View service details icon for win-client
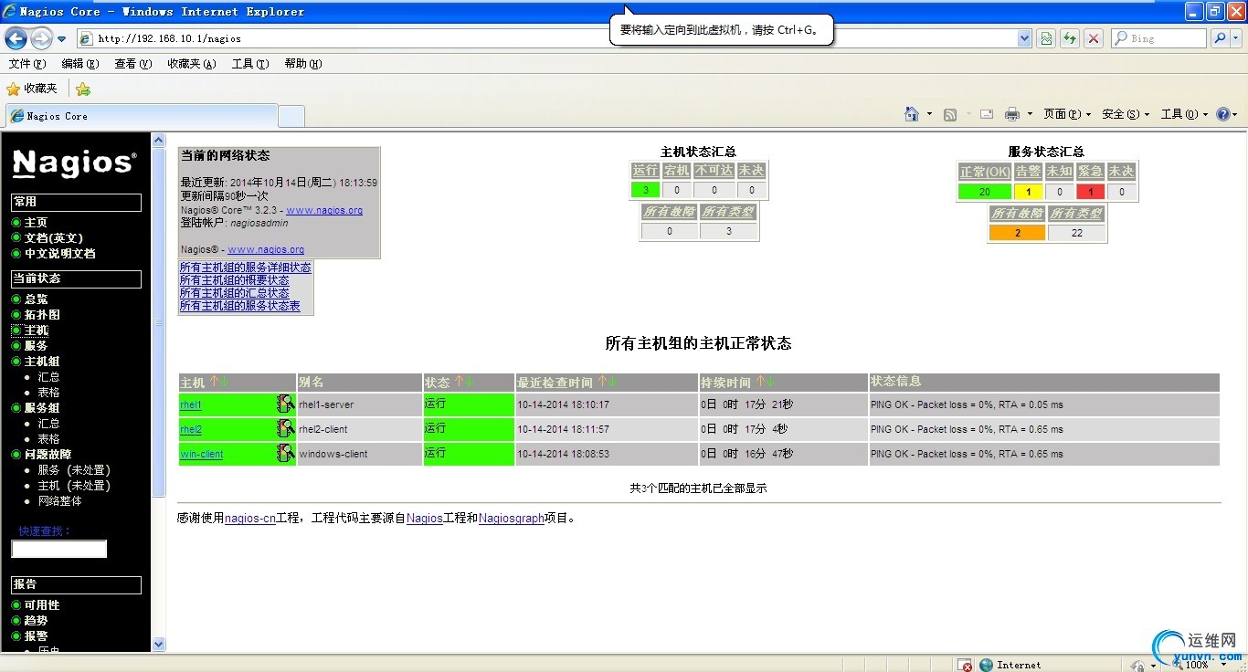 (286, 453)
